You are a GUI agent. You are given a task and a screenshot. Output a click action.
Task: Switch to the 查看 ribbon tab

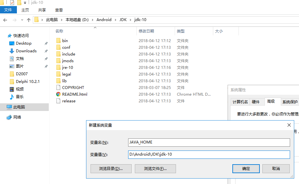59,10
